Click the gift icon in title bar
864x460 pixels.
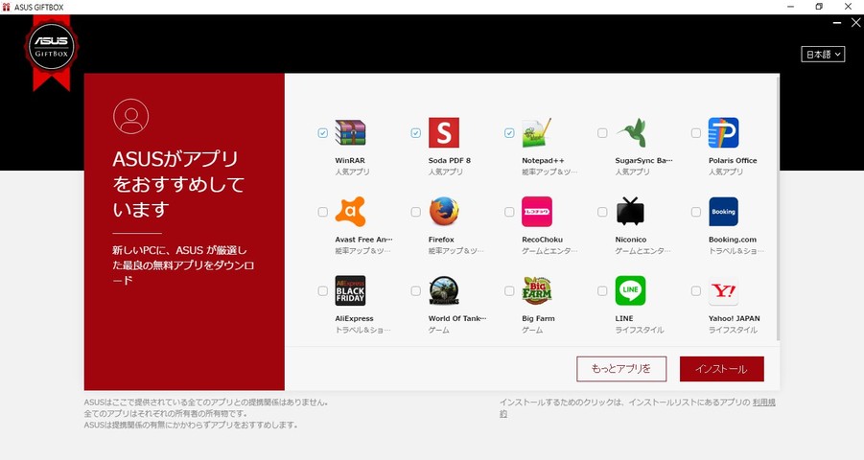pyautogui.click(x=6, y=7)
